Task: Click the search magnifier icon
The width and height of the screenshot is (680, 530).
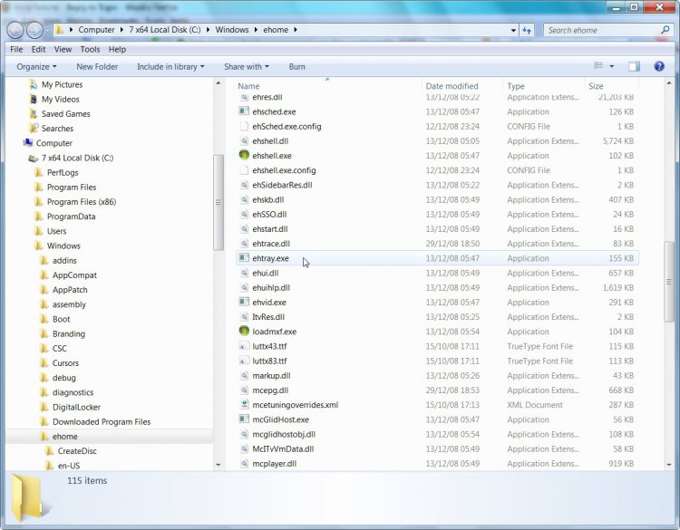Action: coord(665,30)
